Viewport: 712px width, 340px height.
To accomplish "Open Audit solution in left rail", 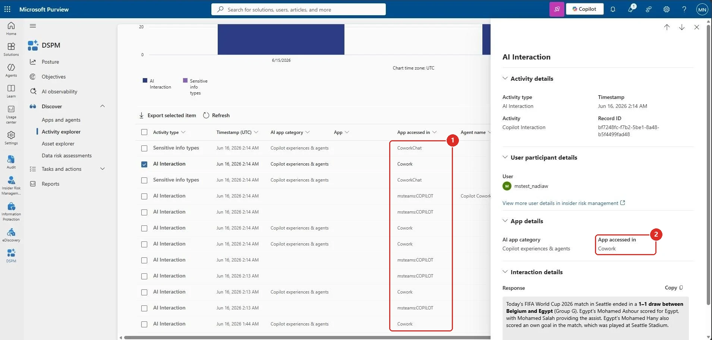I will click(x=11, y=162).
